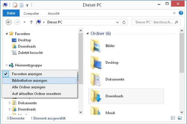This screenshot has height=124, width=187.
Task: Collapse the Ordner (6) group
Action: 88,34
